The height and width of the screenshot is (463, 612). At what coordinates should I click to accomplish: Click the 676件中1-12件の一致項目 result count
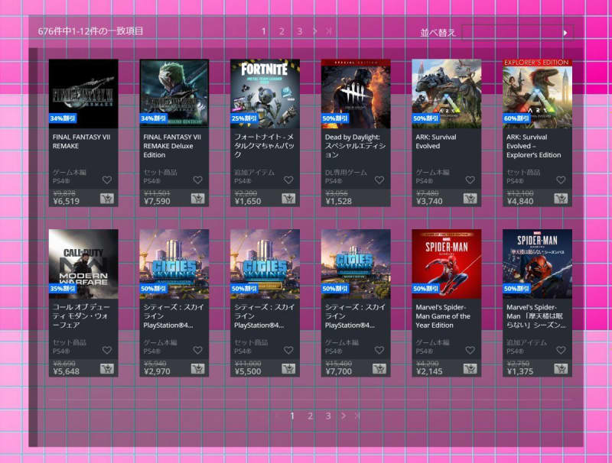(x=90, y=31)
